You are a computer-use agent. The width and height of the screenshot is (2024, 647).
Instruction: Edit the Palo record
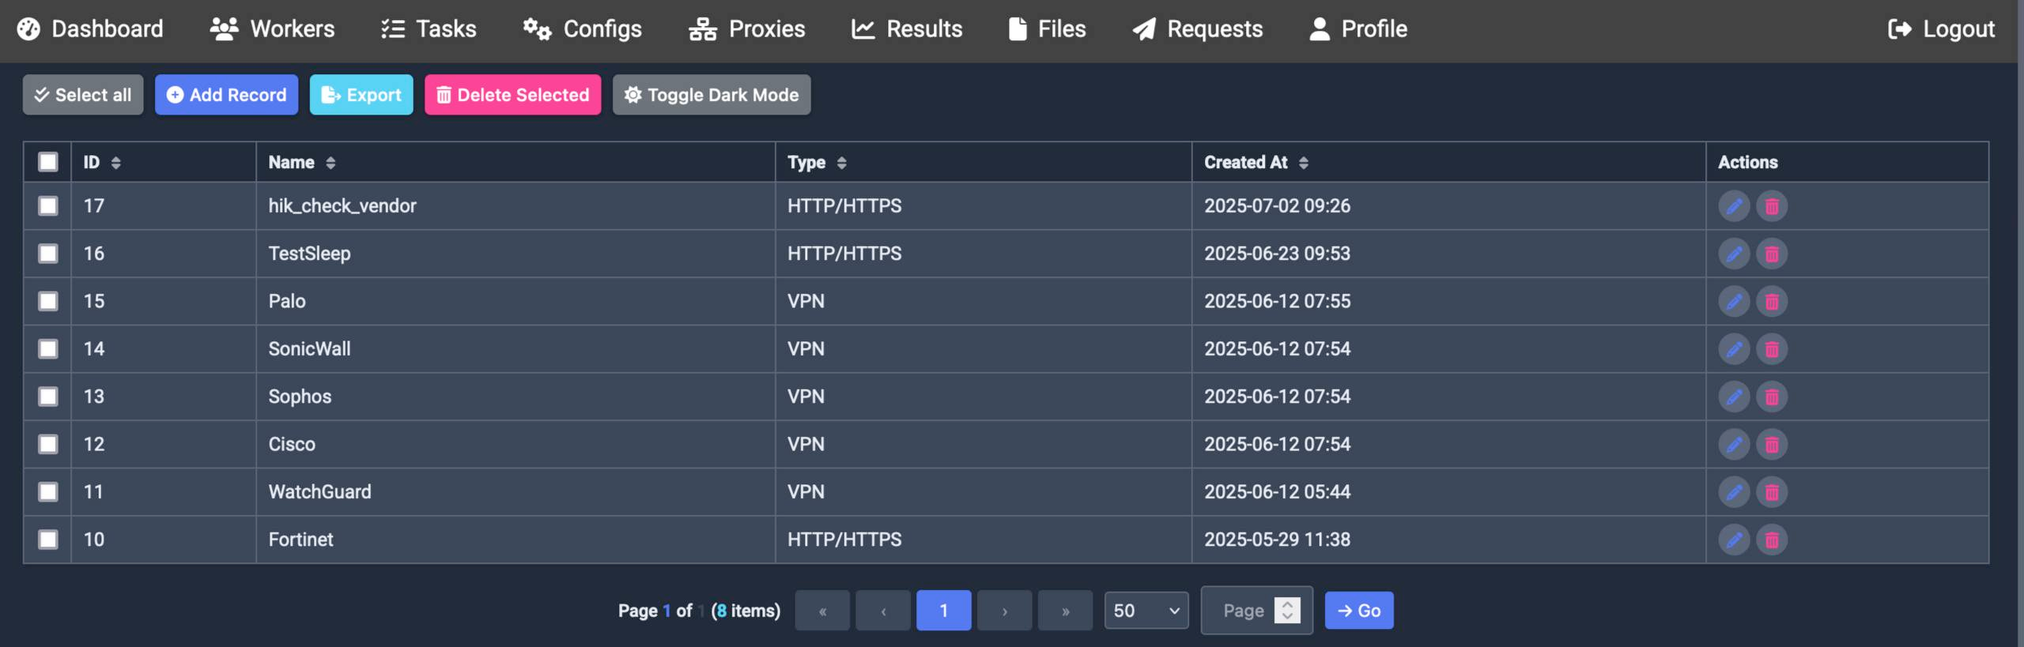[x=1733, y=301]
